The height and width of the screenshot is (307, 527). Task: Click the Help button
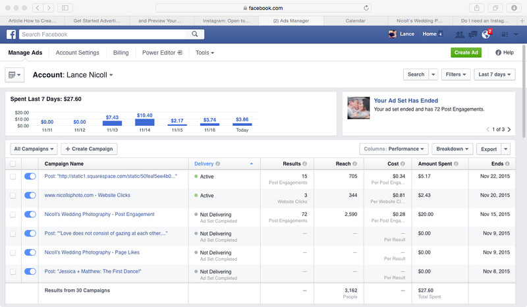pos(505,53)
